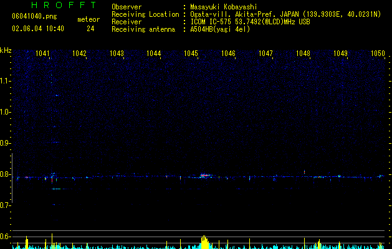Screen dimensions: 392x249
Task: Click the meteor count 24
Action: 90,29
